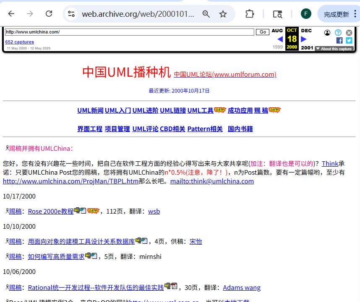This screenshot has width=360, height=302.
Task: Click the Think author link
Action: pyautogui.click(x=330, y=164)
